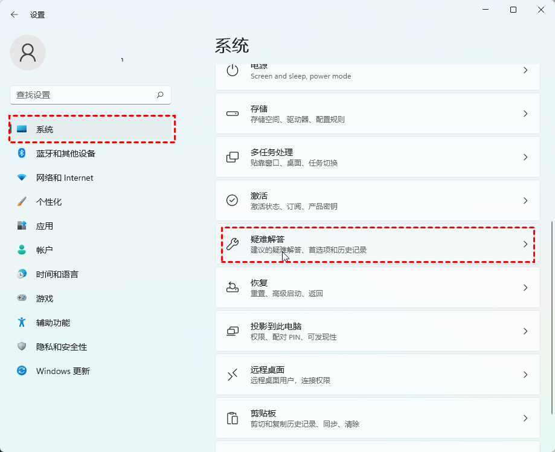Screen dimensions: 555x452
Task: Click the search magnifier icon
Action: (x=160, y=95)
